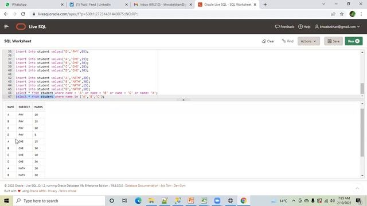This screenshot has height=206, width=367.
Task: Click the MARKS column header
Action: 38,107
